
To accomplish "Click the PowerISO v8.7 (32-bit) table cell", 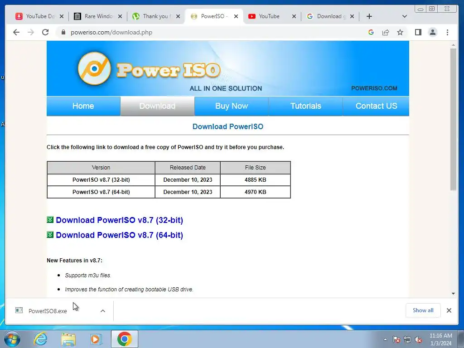I will click(101, 179).
